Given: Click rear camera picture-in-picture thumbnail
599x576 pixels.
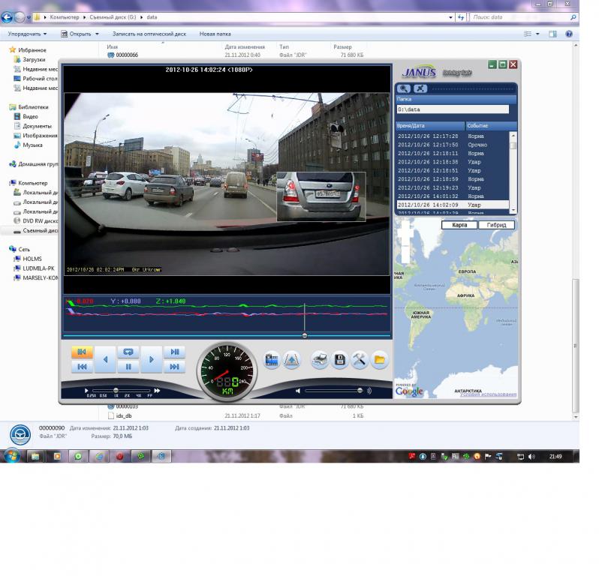Looking at the screenshot, I should click(x=321, y=196).
